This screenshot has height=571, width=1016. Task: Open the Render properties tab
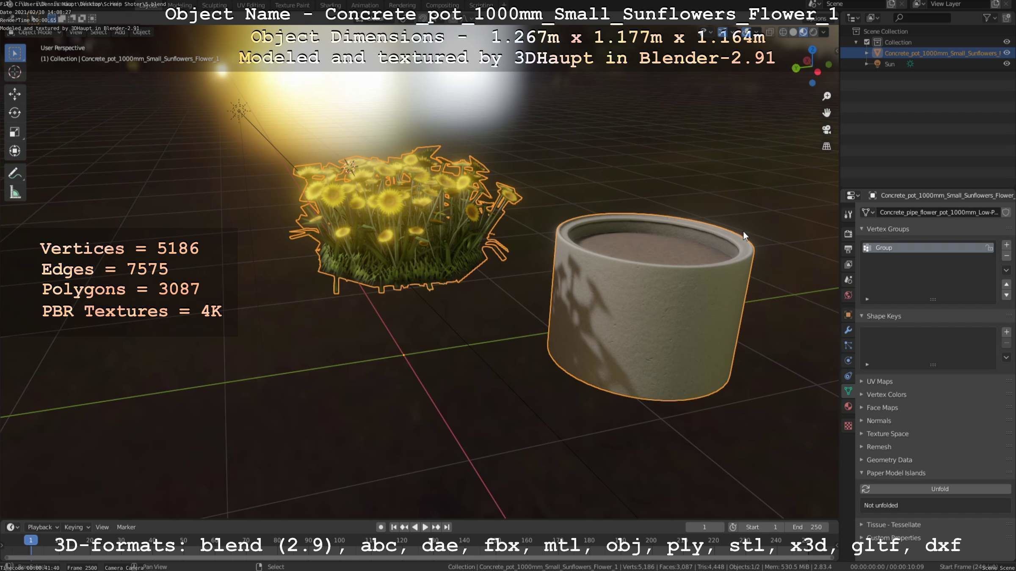848,233
